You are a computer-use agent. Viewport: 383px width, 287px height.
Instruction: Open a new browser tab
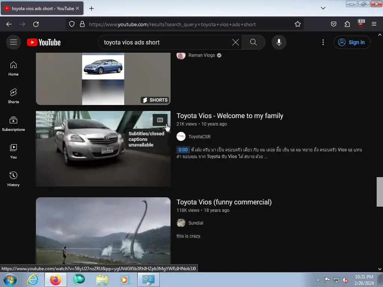(x=91, y=9)
